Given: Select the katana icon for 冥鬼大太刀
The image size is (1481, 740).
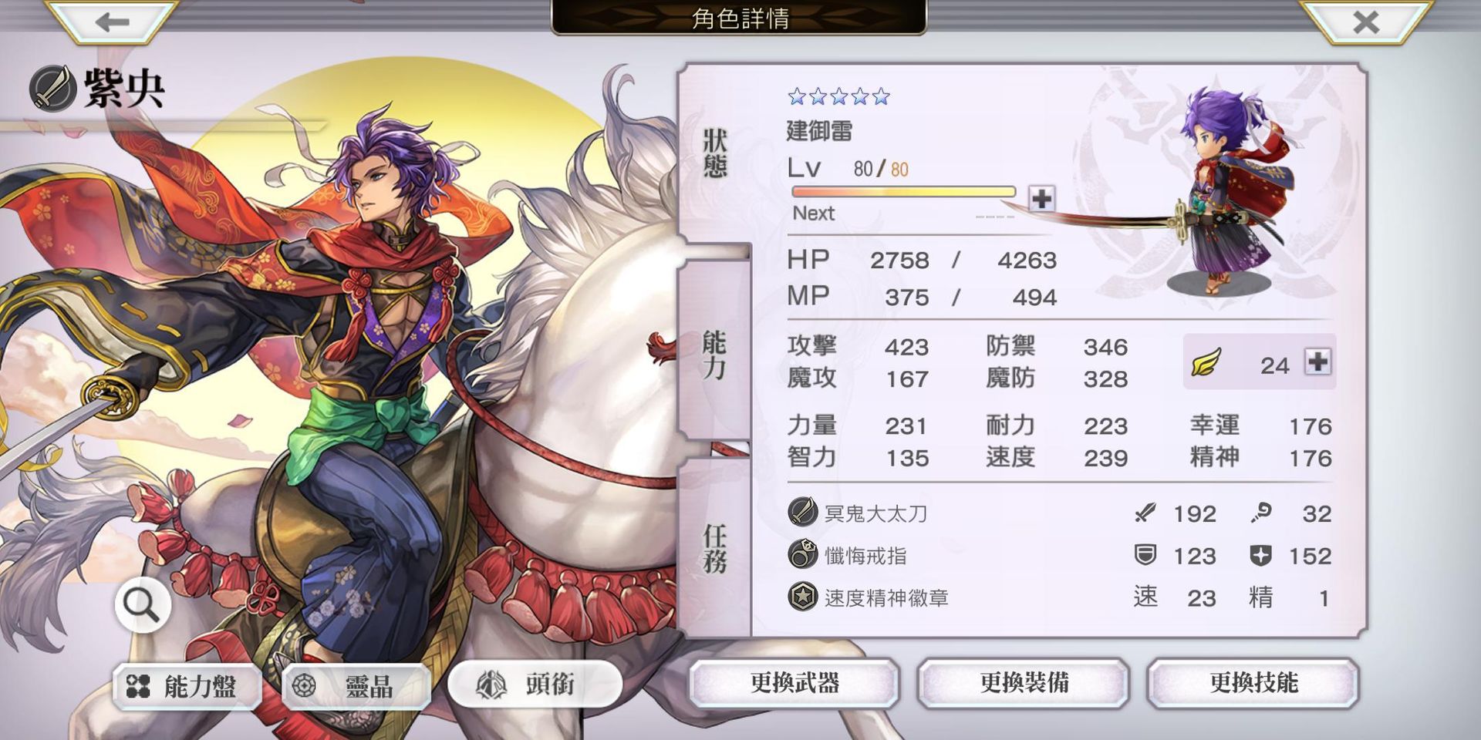Looking at the screenshot, I should 803,512.
